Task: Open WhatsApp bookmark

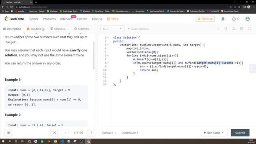Action: pos(52,11)
